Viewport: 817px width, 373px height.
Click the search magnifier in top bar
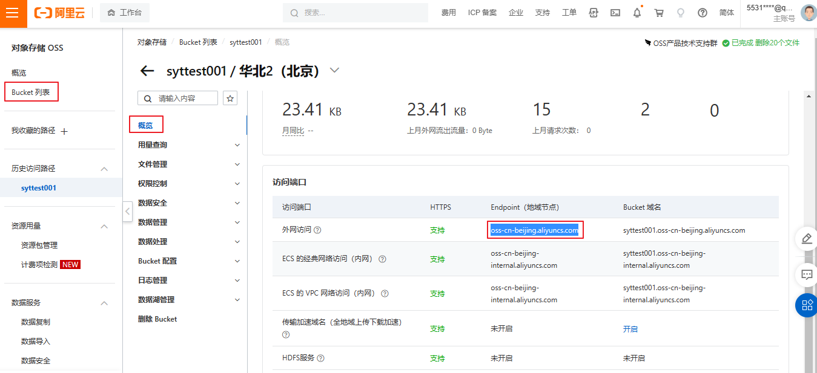294,13
